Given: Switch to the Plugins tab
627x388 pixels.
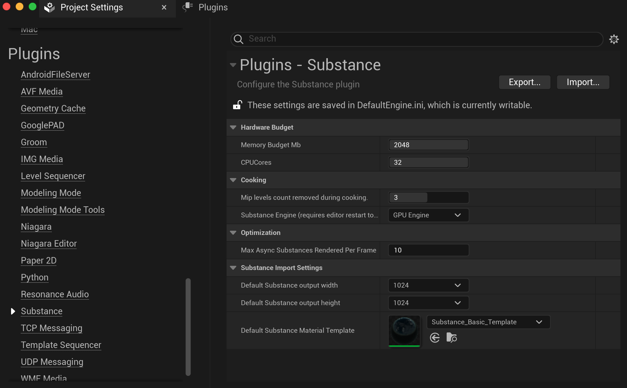Looking at the screenshot, I should coord(213,7).
